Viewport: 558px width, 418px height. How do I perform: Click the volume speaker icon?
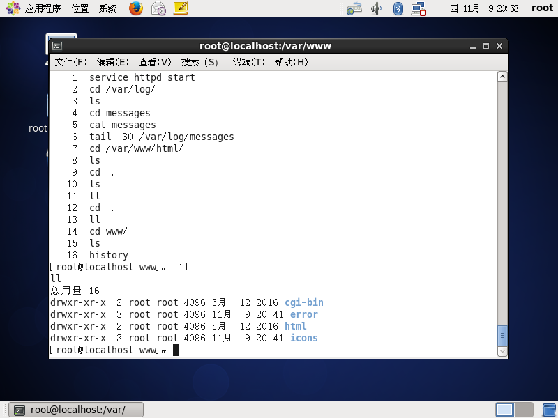pos(377,8)
